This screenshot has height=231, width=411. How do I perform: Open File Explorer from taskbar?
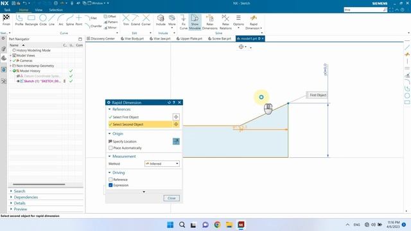coord(229,225)
